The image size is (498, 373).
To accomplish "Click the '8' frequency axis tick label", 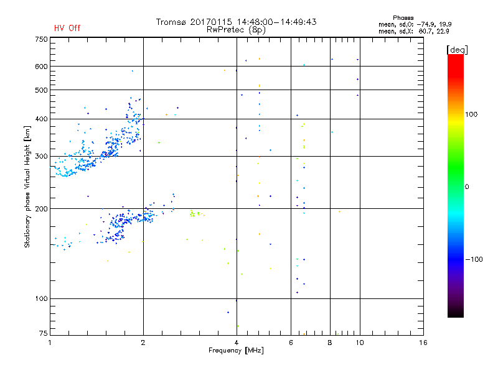I will (x=330, y=343).
